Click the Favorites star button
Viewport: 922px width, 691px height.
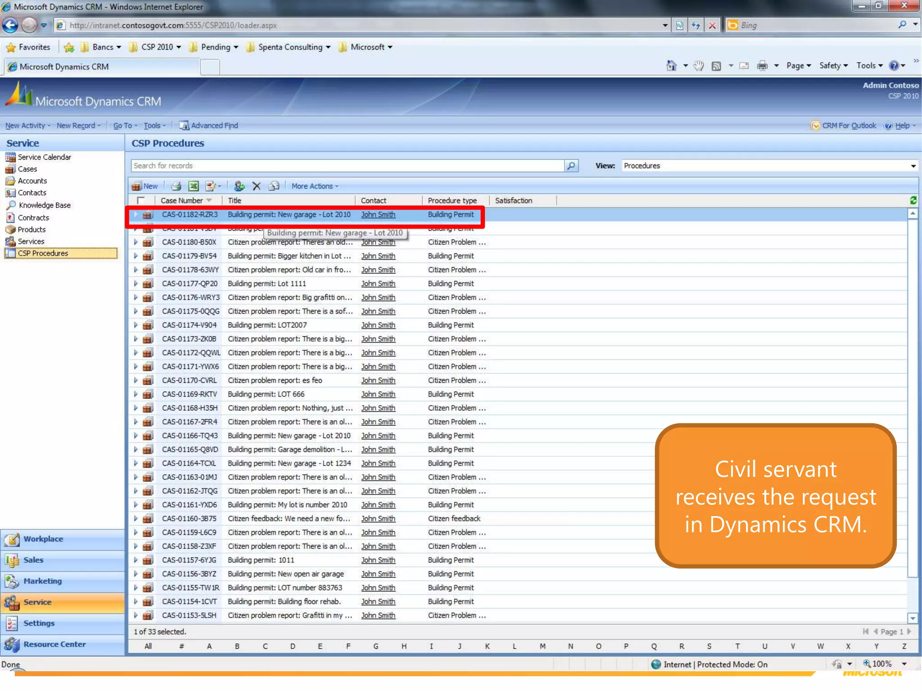pos(28,47)
